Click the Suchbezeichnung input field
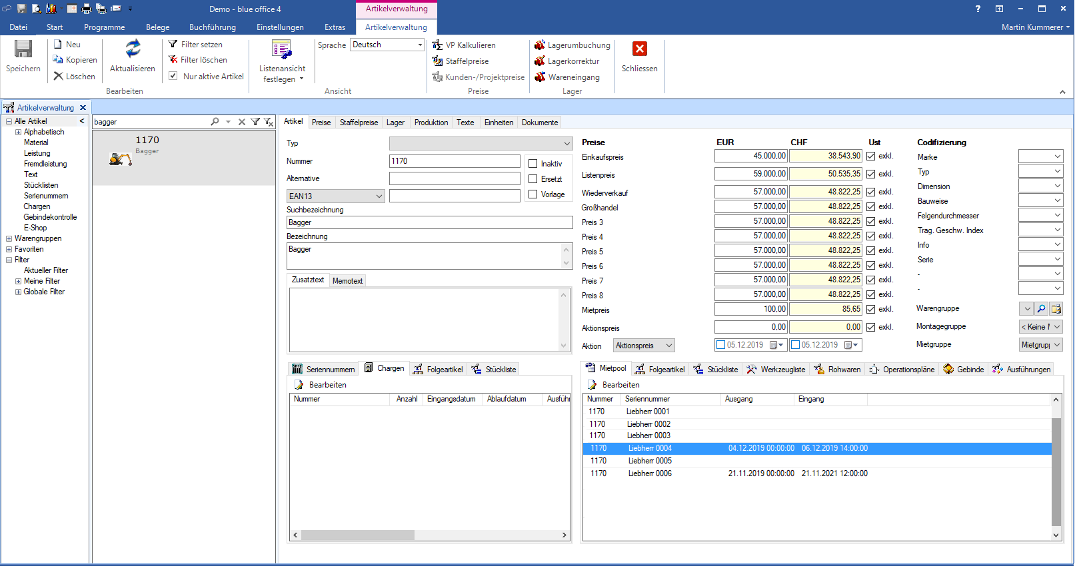Image resolution: width=1075 pixels, height=566 pixels. [x=429, y=223]
